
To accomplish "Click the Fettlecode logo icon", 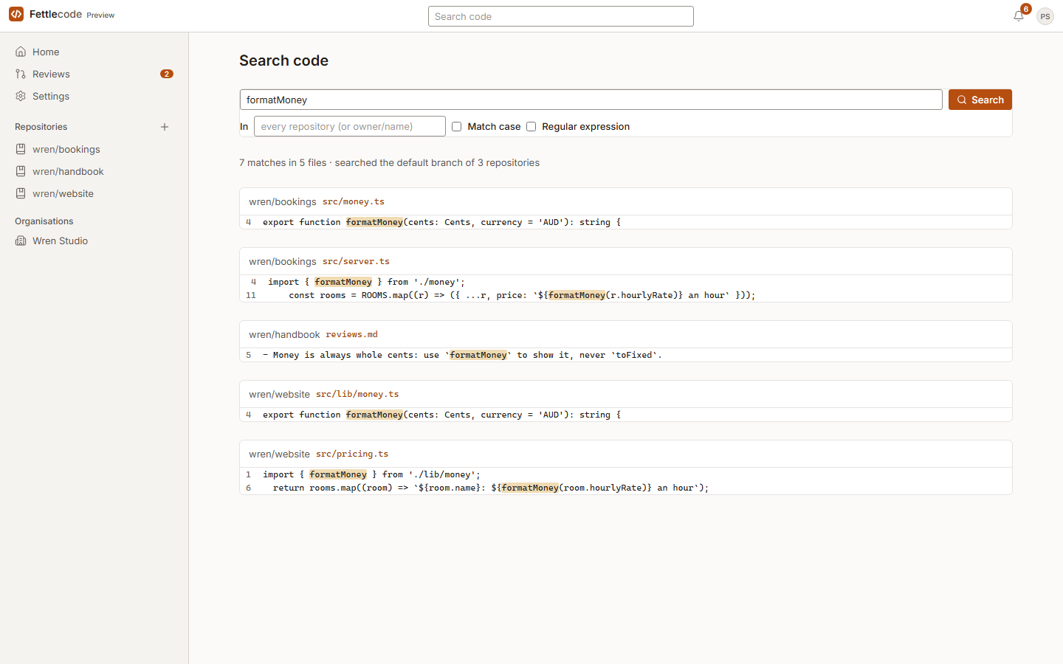I will pos(16,14).
